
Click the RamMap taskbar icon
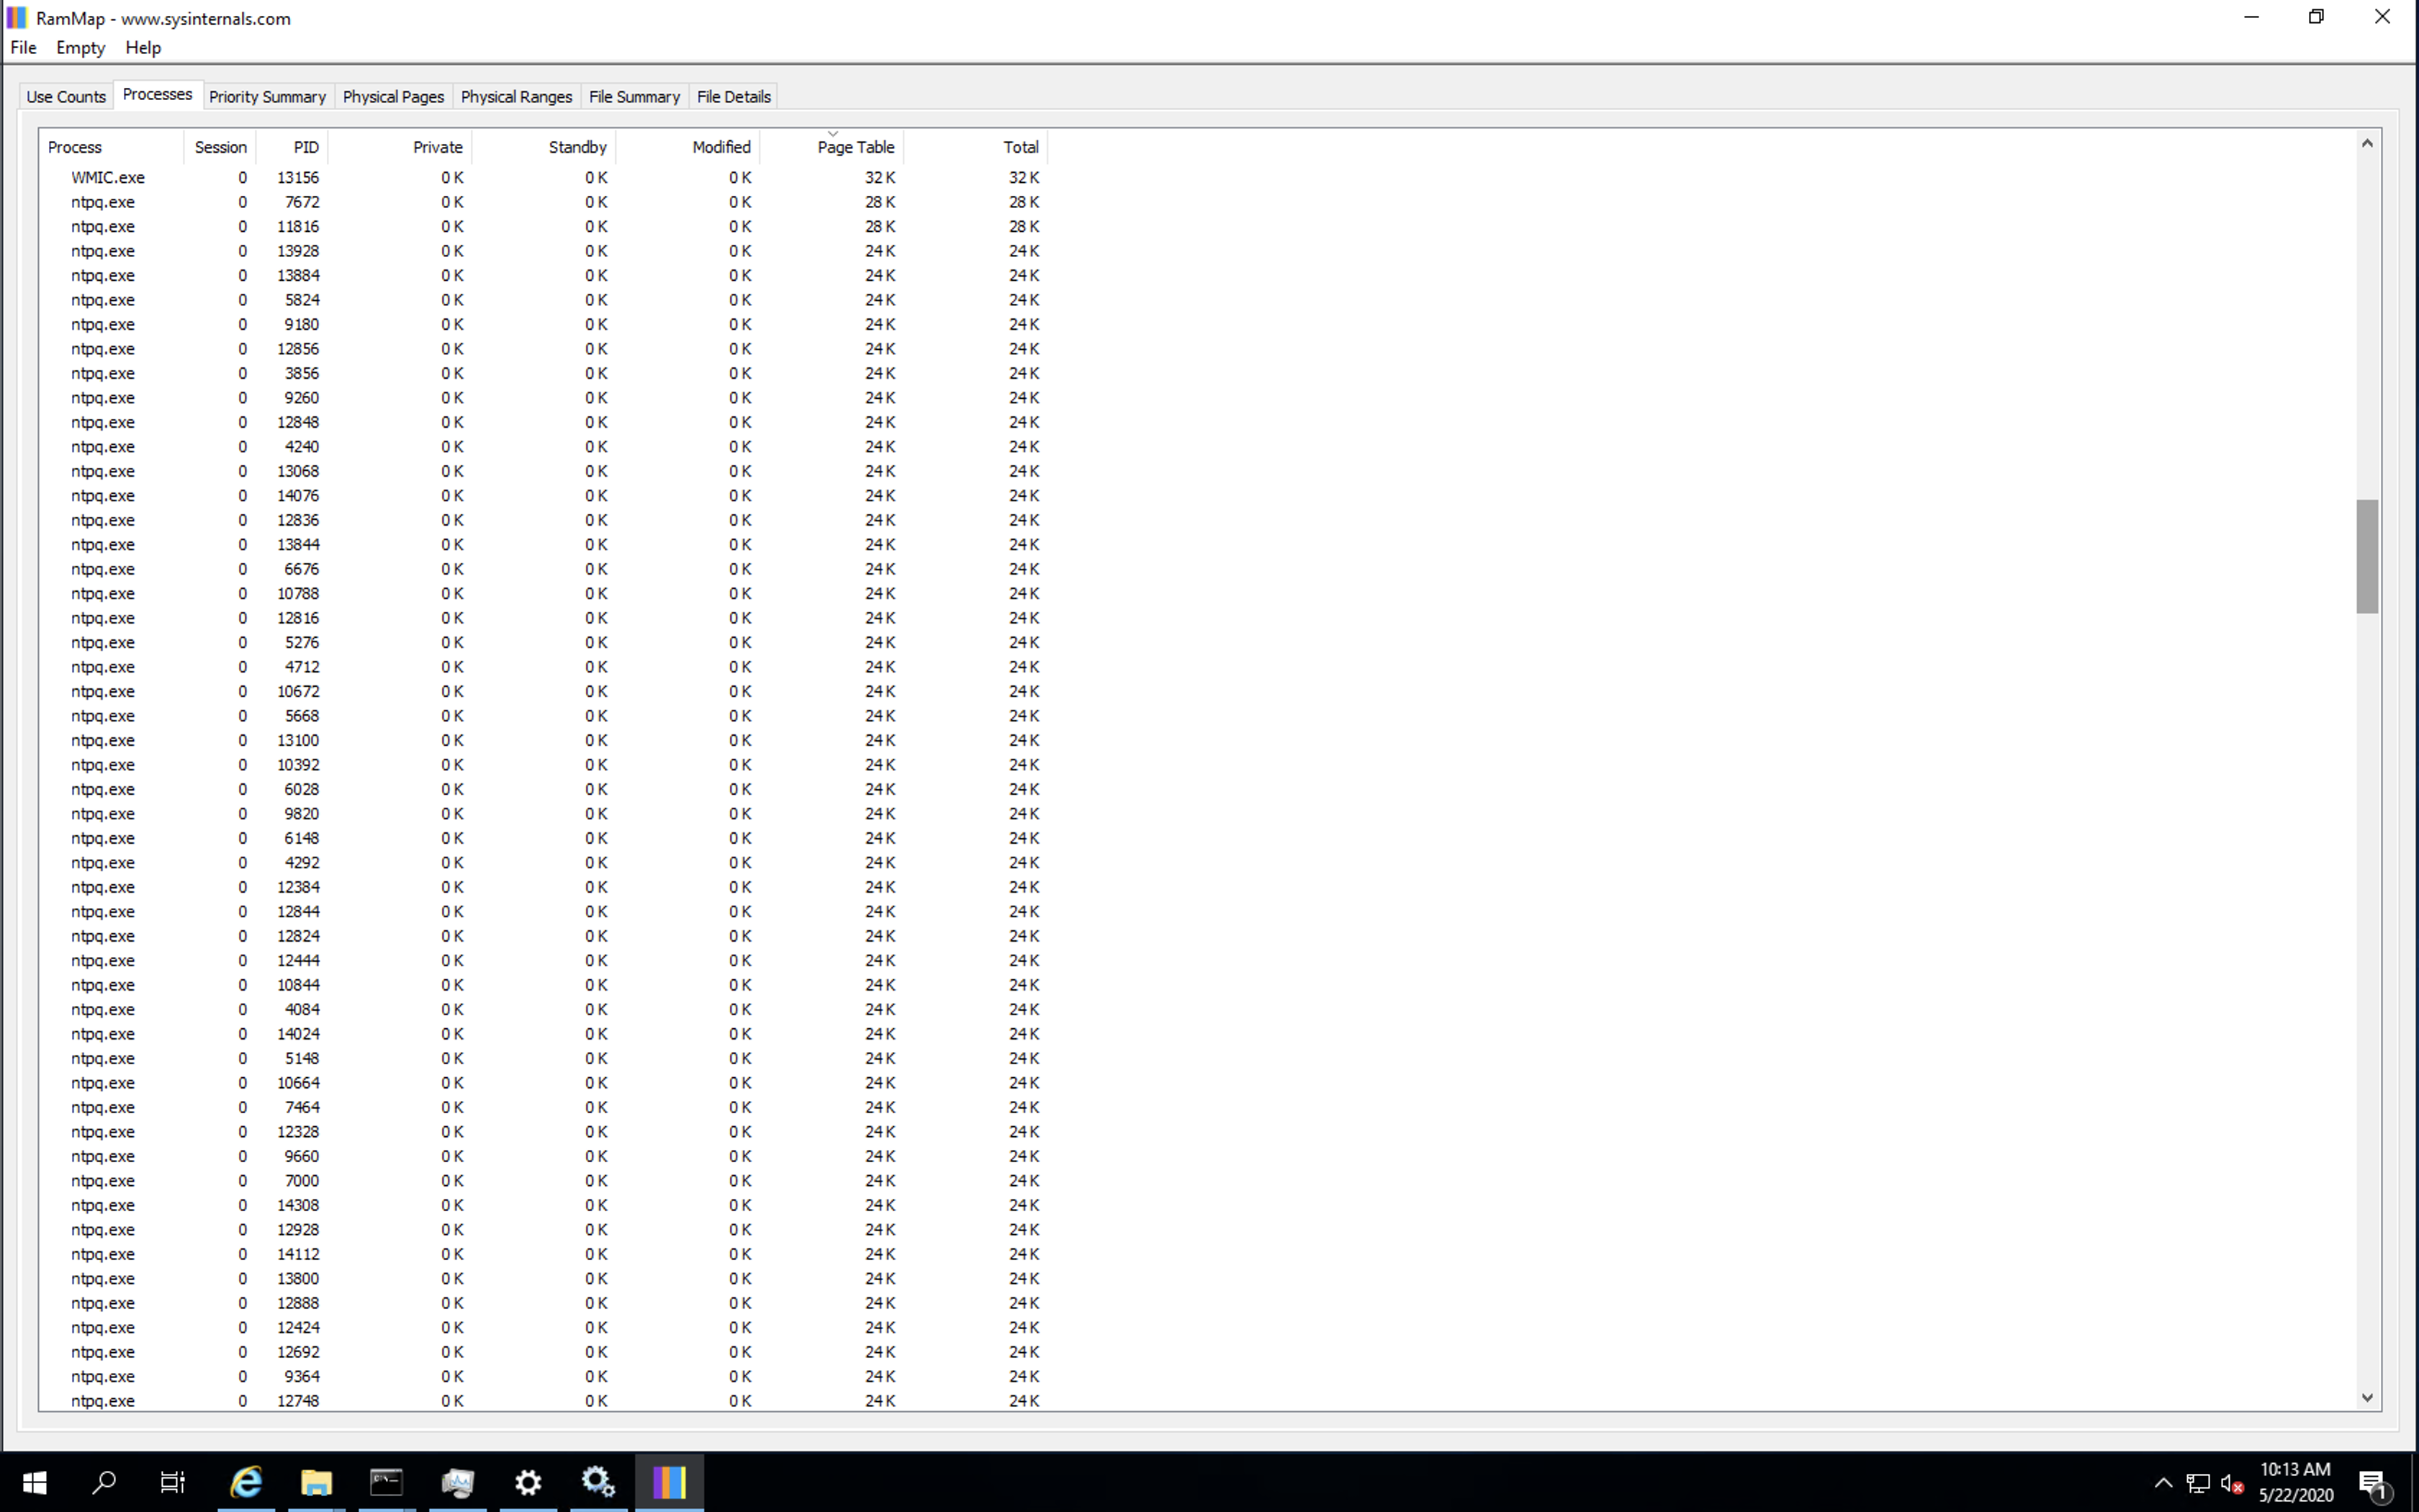coord(669,1482)
